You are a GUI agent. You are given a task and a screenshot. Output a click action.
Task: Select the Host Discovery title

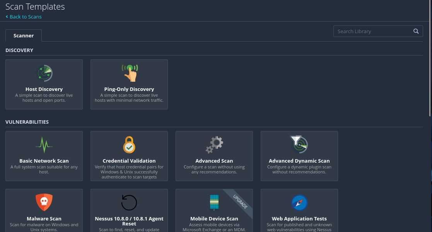click(44, 89)
